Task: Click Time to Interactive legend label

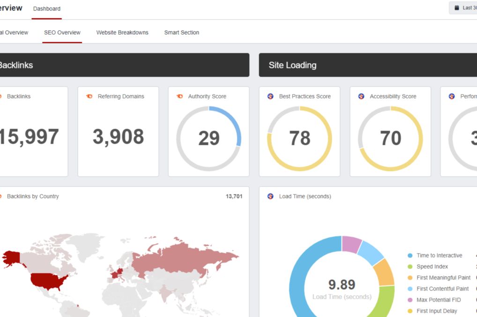Action: pos(439,256)
